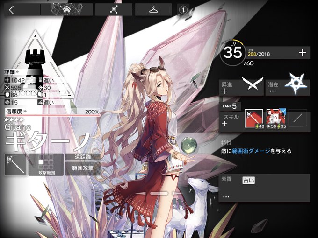
Task: Expand the 詳細 details arrow
Action: click(x=17, y=72)
